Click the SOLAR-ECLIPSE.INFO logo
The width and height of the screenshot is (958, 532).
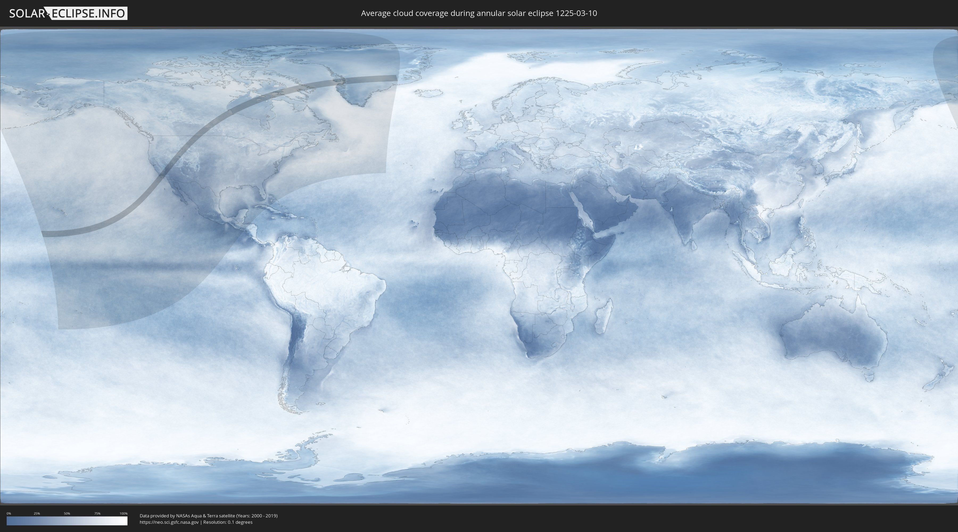click(x=68, y=13)
